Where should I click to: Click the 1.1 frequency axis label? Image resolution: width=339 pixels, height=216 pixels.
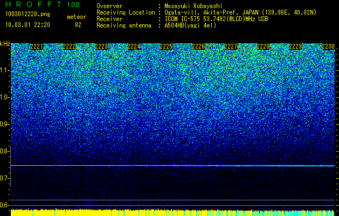tap(4, 70)
